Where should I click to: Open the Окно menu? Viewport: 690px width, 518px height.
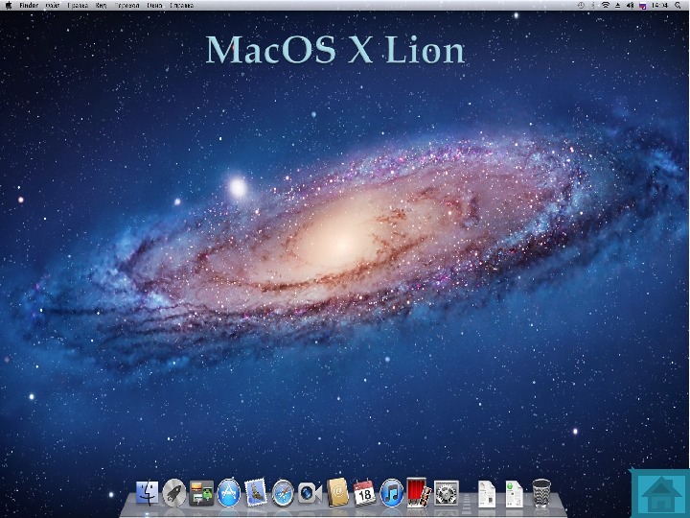(x=154, y=6)
